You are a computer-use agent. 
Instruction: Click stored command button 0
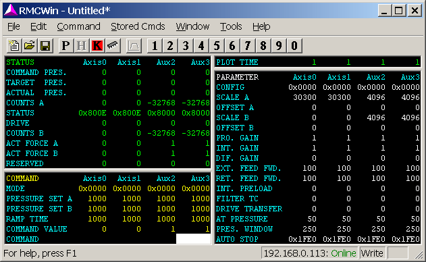tap(294, 45)
